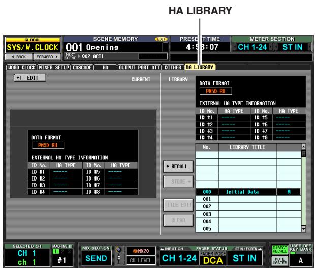315x270 pixels.
Task: Toggle DIRECT RECALL button
Action: 279,250
